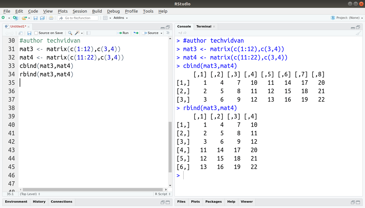Viewport: 365px width, 208px height.
Task: Open Find/Replace with the magnifying glass icon
Action: 70,33
